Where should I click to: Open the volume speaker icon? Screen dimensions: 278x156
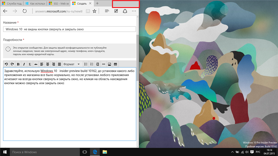[247, 152]
